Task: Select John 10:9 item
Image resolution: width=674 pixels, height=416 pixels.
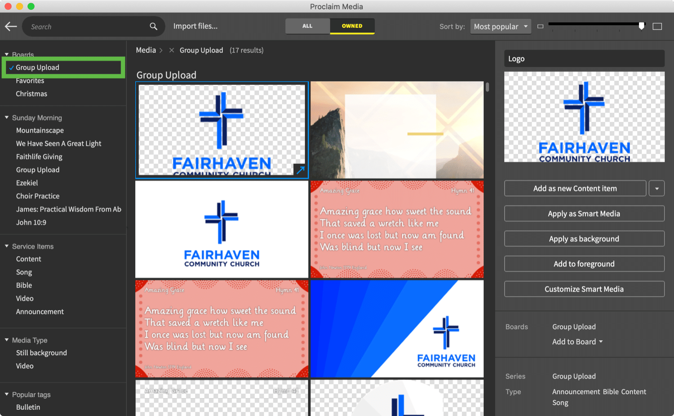Action: (x=31, y=223)
